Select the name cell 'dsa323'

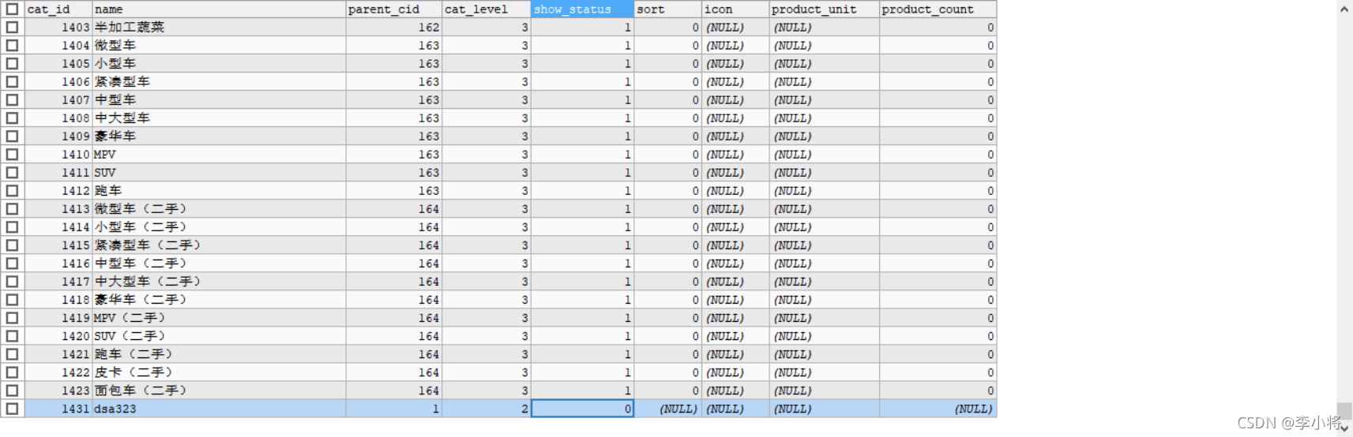219,409
